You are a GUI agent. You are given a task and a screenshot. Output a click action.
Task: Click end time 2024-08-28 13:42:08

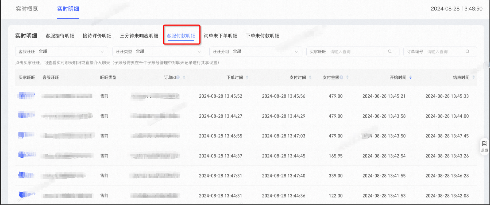coord(447,196)
